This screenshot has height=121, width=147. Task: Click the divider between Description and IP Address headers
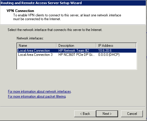96,46
